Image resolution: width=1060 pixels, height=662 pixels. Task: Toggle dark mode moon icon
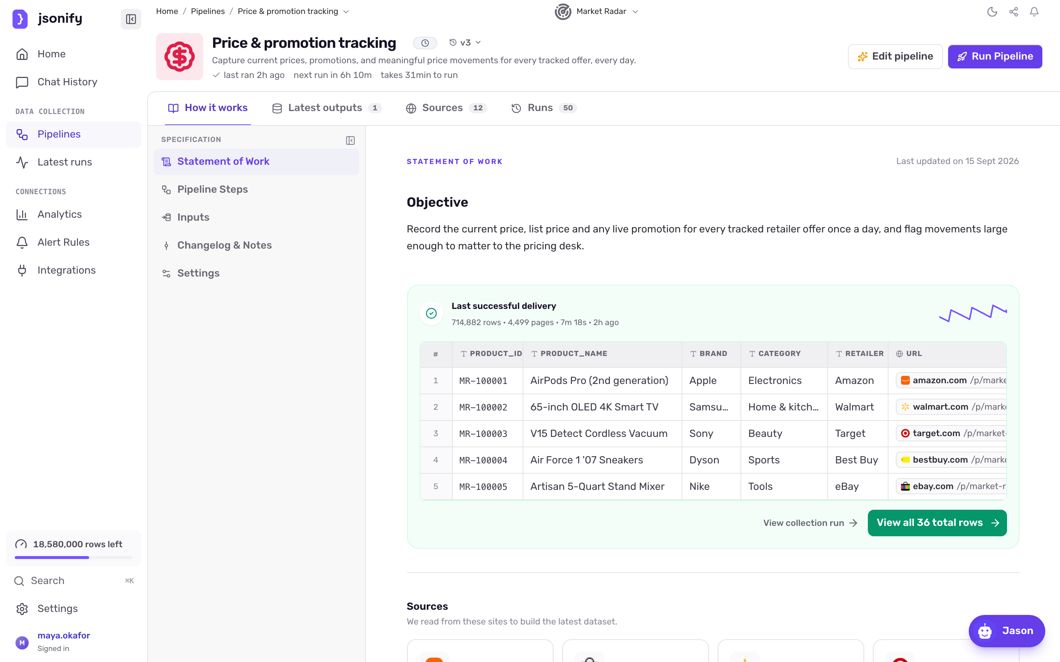992,12
